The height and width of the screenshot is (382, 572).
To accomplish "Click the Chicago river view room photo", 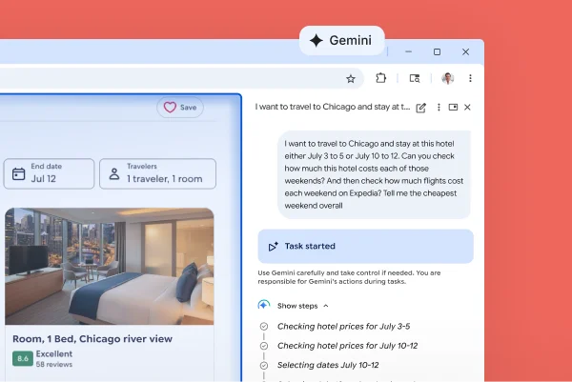I will (x=110, y=266).
